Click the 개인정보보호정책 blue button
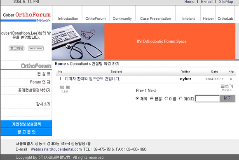 (26, 124)
